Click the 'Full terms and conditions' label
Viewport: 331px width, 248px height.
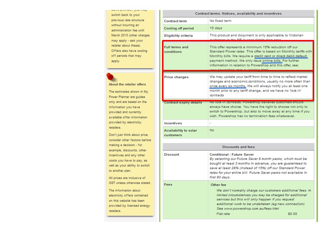click(x=176, y=49)
